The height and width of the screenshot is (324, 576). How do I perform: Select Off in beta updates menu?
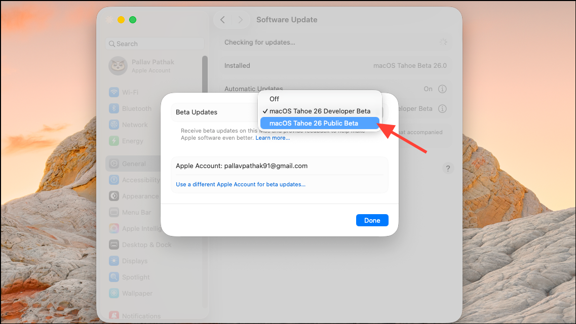pos(274,99)
